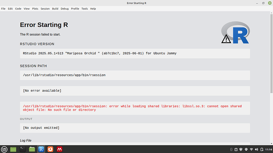Click the show desktop taskbar icon
Screen dimensions: 273x153
(x=13, y=149)
